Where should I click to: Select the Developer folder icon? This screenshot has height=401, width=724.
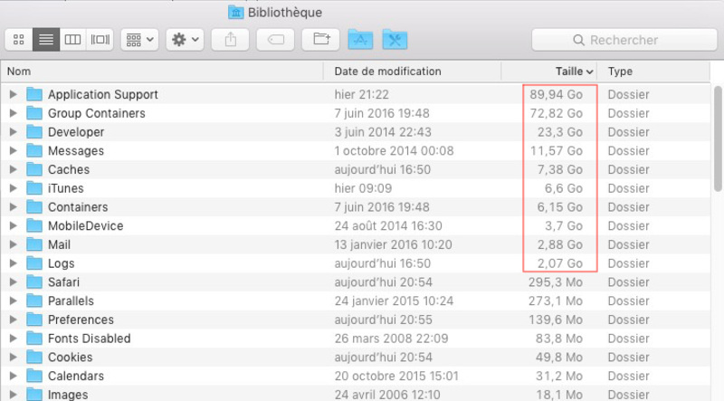[x=34, y=131]
